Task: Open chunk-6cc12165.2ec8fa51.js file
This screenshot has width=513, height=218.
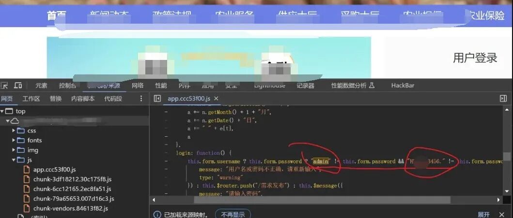Action: [x=72, y=189]
